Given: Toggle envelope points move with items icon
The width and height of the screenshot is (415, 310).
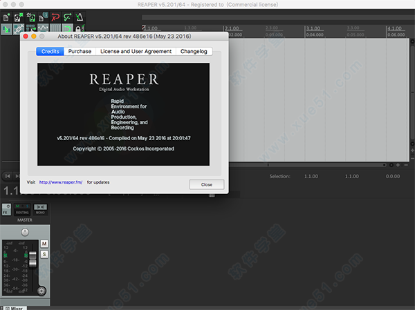Looking at the screenshot, I should click(x=43, y=28).
